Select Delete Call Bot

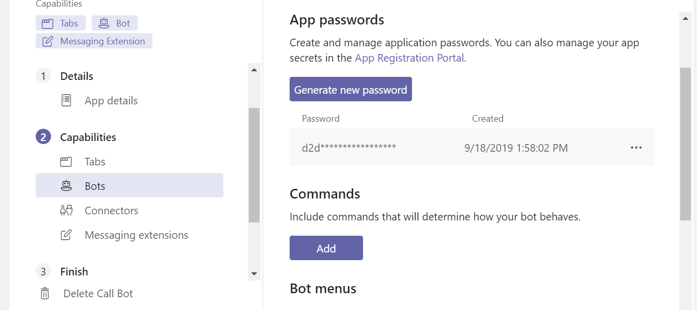pos(98,293)
